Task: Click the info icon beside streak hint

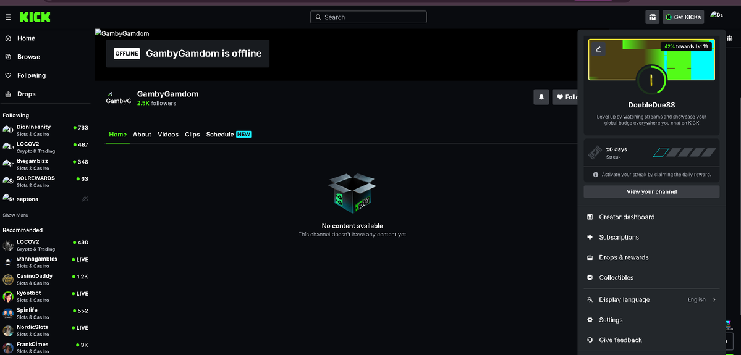Action: point(596,175)
